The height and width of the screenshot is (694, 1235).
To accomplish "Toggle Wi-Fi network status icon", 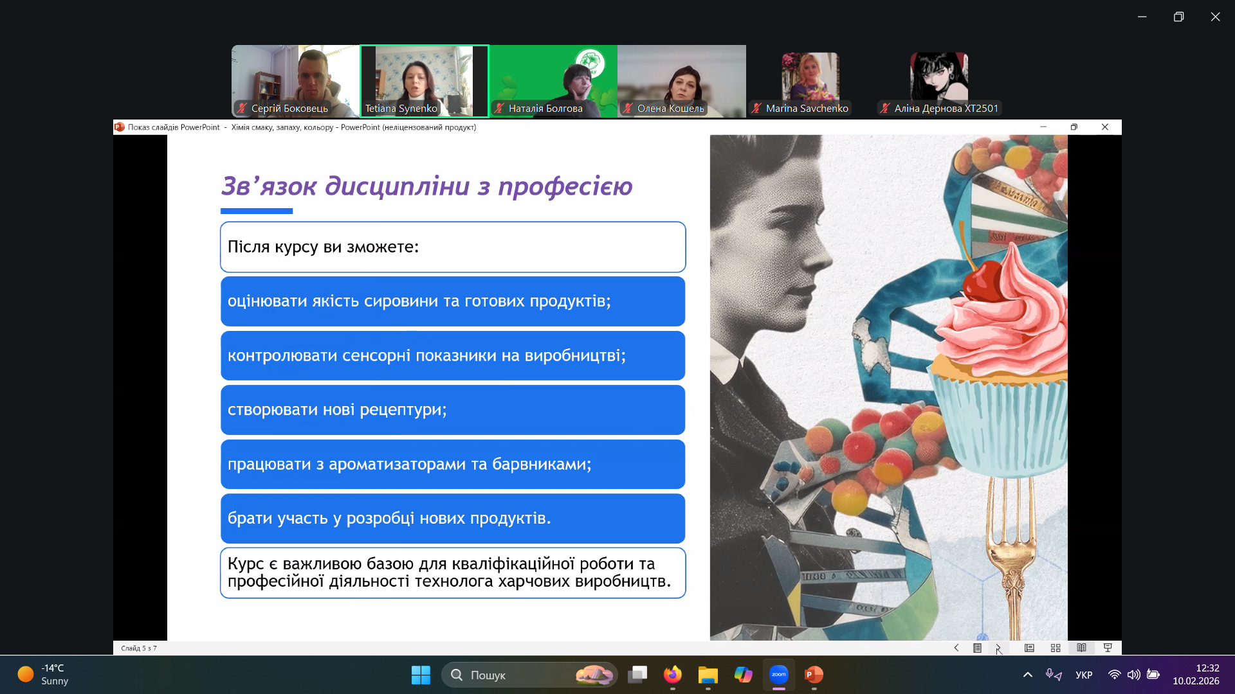I will [1114, 675].
